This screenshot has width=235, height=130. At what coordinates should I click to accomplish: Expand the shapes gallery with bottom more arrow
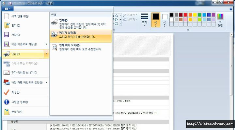point(120,24)
